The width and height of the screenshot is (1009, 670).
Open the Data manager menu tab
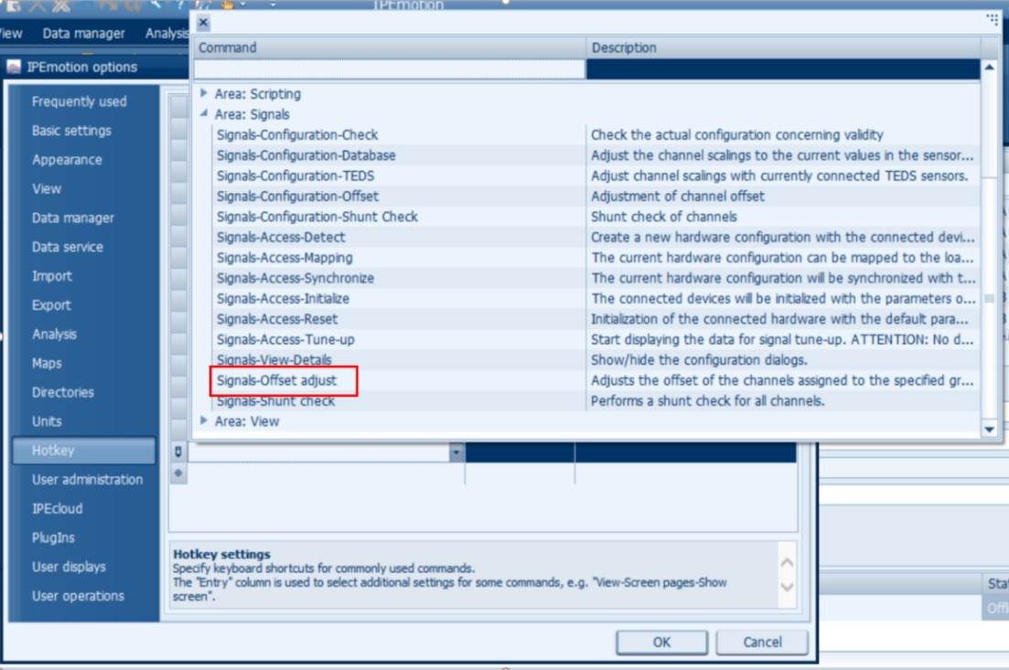[x=83, y=34]
